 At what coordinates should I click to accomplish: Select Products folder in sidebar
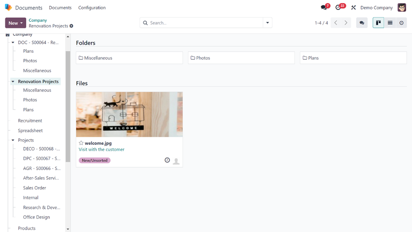(27, 228)
